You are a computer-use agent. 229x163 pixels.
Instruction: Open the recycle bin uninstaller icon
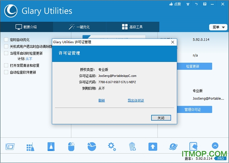click(132, 147)
